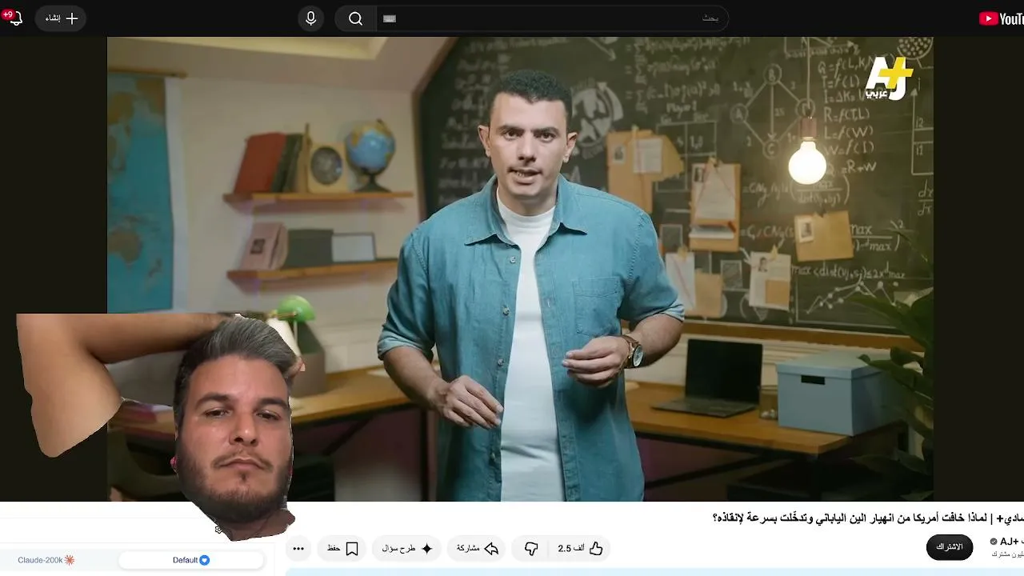Like the video with thumbs up
Viewport: 1024px width, 576px height.
[x=582, y=548]
